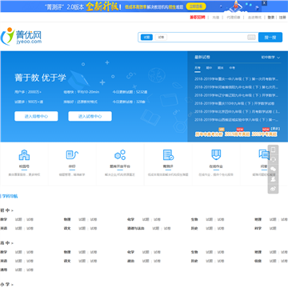Viewport: 288px width, 288px height.
Task: Open 高中 政治 subject link
Action: click(130, 261)
